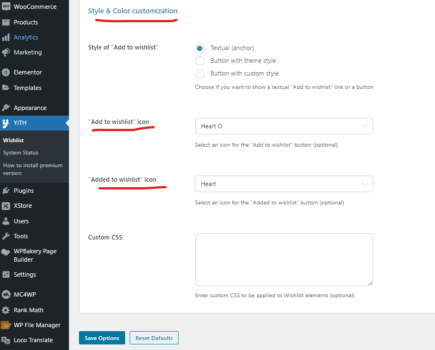Open WPBakery Page Builder menu
The height and width of the screenshot is (350, 435).
[34, 255]
